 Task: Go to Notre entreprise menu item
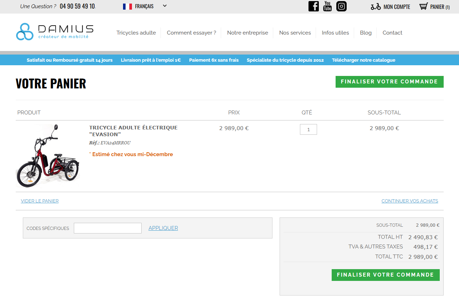coord(248,33)
